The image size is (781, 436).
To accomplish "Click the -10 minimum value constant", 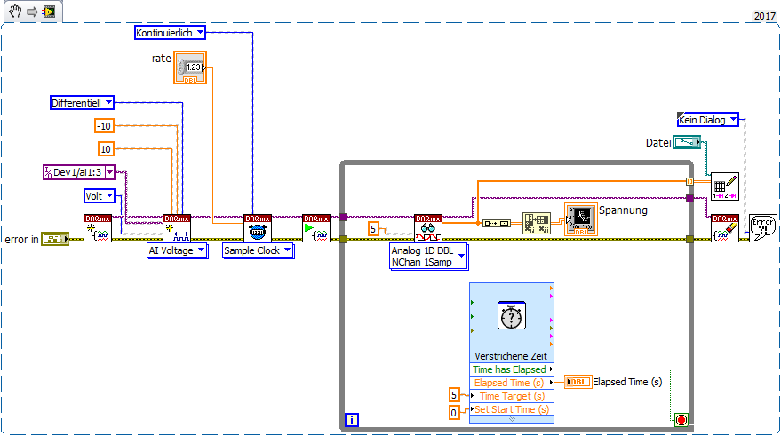I will click(104, 126).
